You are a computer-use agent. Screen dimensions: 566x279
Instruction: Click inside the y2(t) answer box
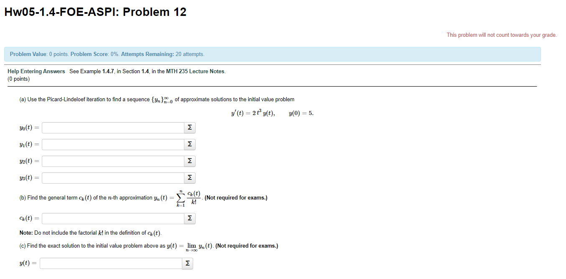point(113,161)
